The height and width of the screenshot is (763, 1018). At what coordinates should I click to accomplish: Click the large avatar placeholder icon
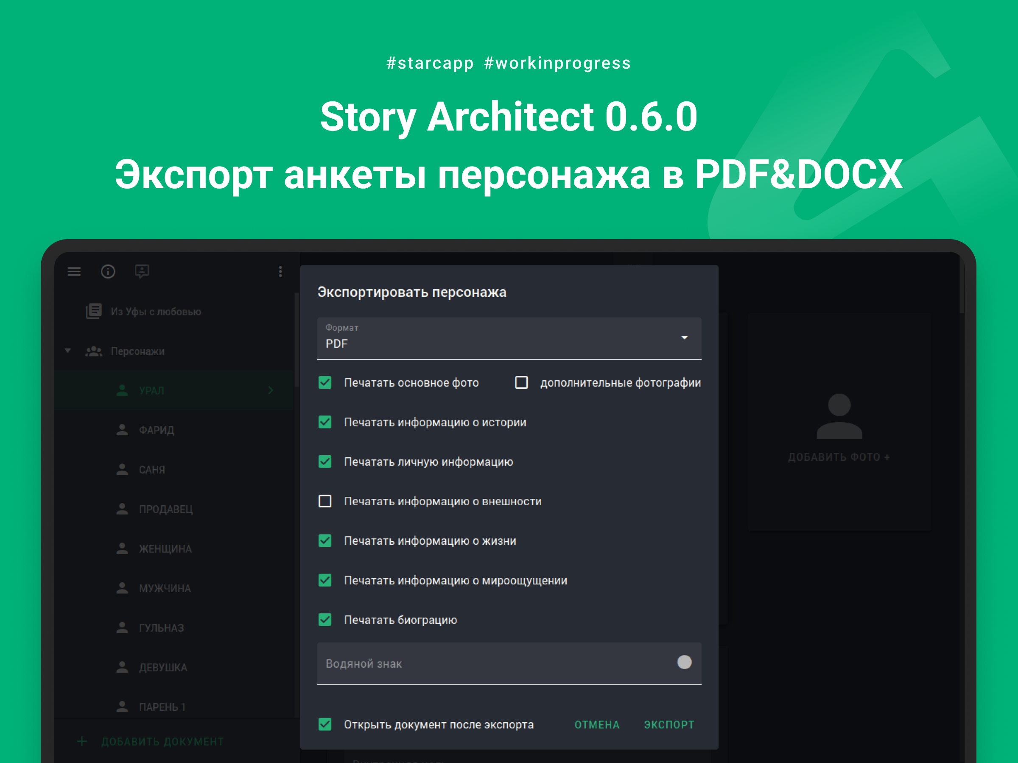tap(839, 416)
